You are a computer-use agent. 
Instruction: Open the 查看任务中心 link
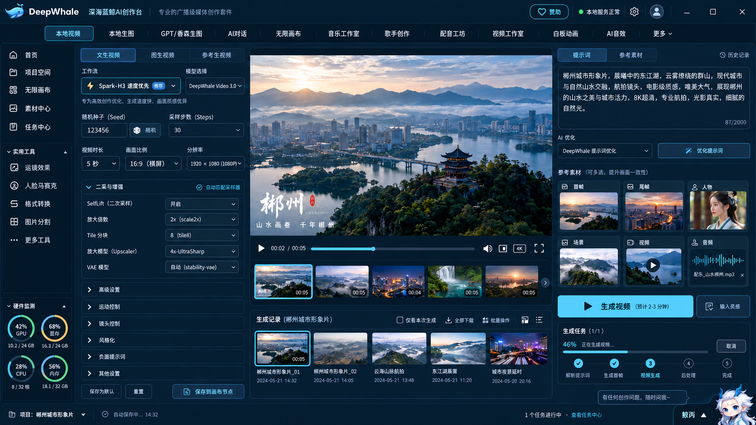(586, 415)
